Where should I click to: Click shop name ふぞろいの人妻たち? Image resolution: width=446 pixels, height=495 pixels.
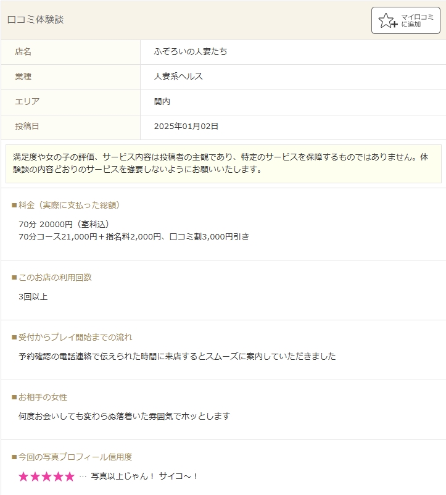click(191, 51)
